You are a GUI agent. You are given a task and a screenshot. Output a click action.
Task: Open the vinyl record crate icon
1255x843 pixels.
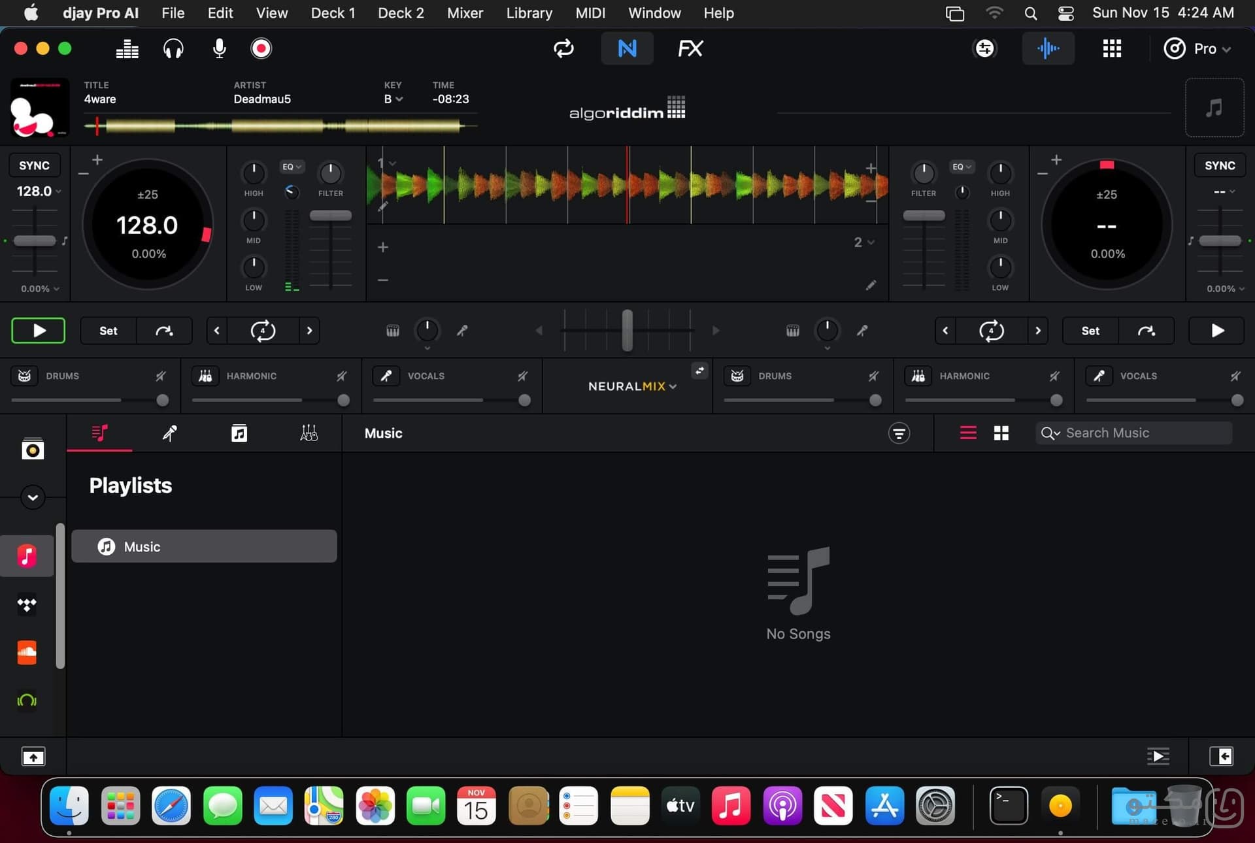pyautogui.click(x=33, y=449)
